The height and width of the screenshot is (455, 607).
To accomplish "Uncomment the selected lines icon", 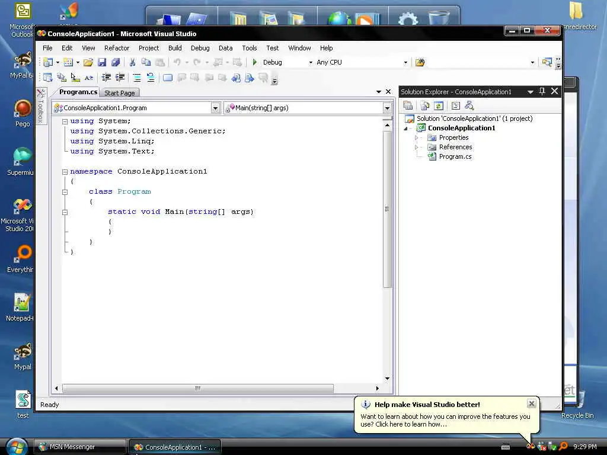I will pyautogui.click(x=150, y=78).
